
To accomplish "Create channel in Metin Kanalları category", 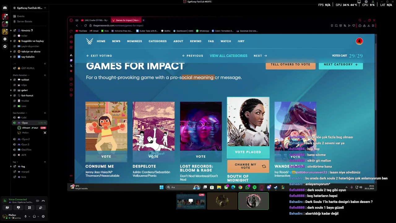I will pos(45,75).
